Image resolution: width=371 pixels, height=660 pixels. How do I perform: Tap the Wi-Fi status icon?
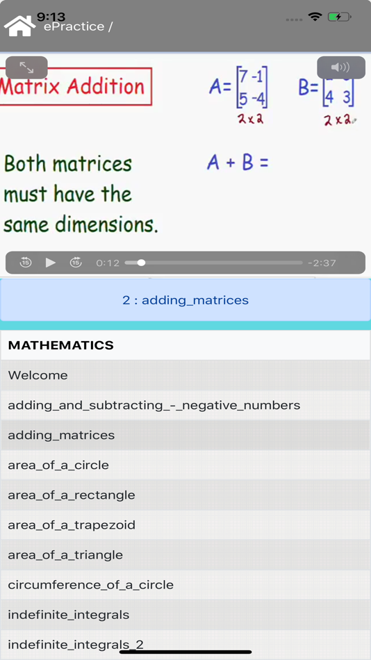[x=315, y=17]
